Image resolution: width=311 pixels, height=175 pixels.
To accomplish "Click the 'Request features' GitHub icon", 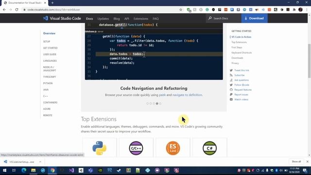I will coord(231,89).
